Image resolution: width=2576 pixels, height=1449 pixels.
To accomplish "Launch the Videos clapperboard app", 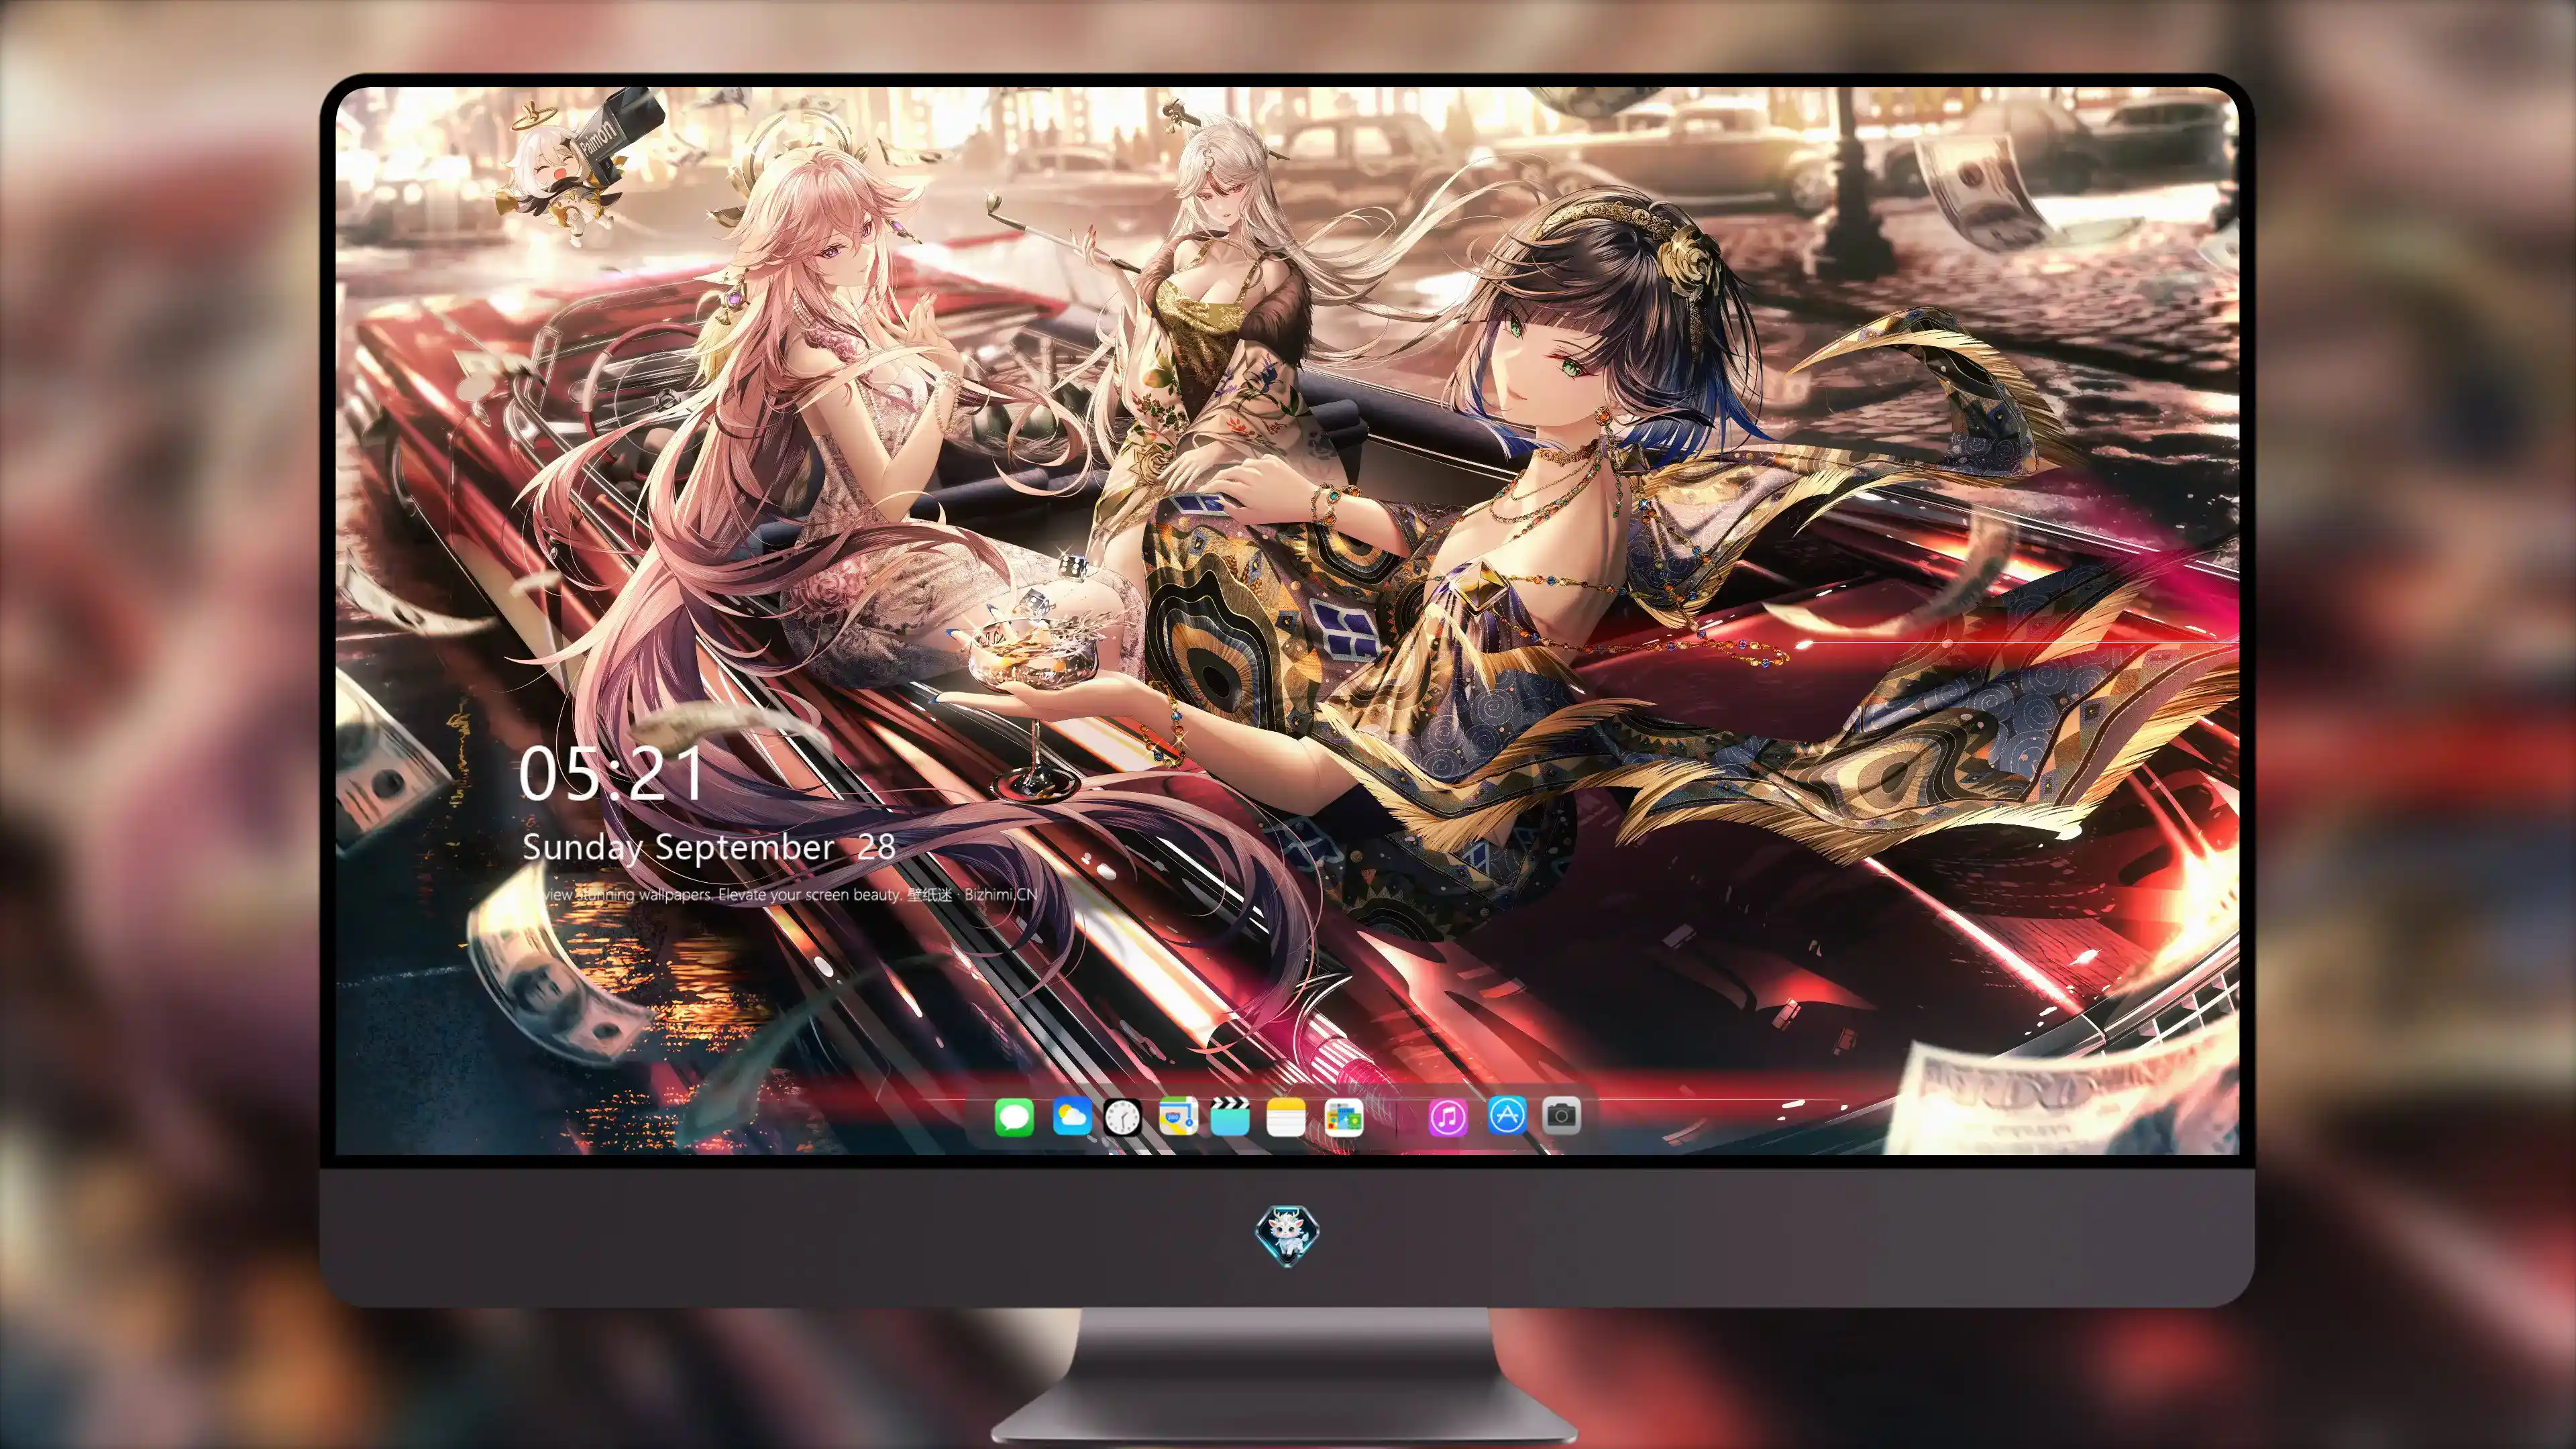I will point(1230,1117).
